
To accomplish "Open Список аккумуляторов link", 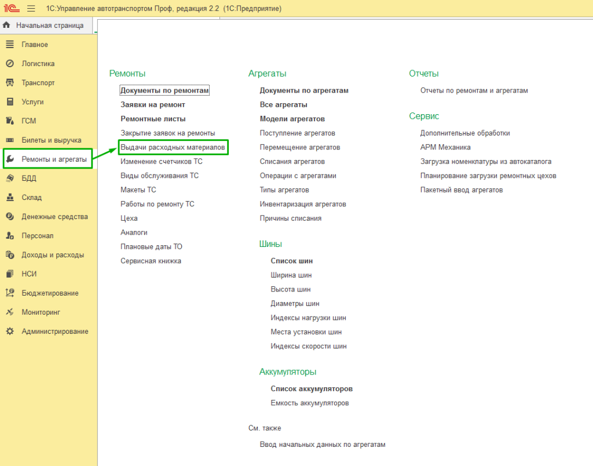I will (312, 389).
